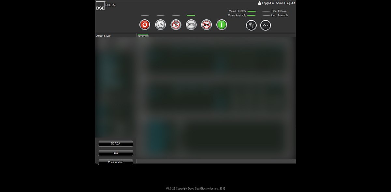
Task: Click the user profile icon
Action: 260,3
